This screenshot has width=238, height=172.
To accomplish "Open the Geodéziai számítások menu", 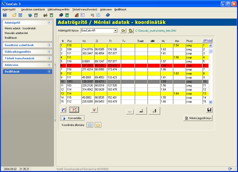I will pos(33,10).
